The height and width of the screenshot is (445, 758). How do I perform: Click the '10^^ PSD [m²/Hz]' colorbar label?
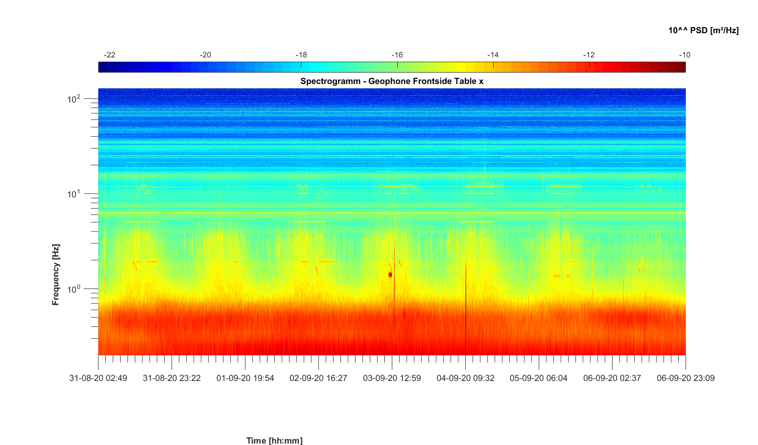coord(703,30)
